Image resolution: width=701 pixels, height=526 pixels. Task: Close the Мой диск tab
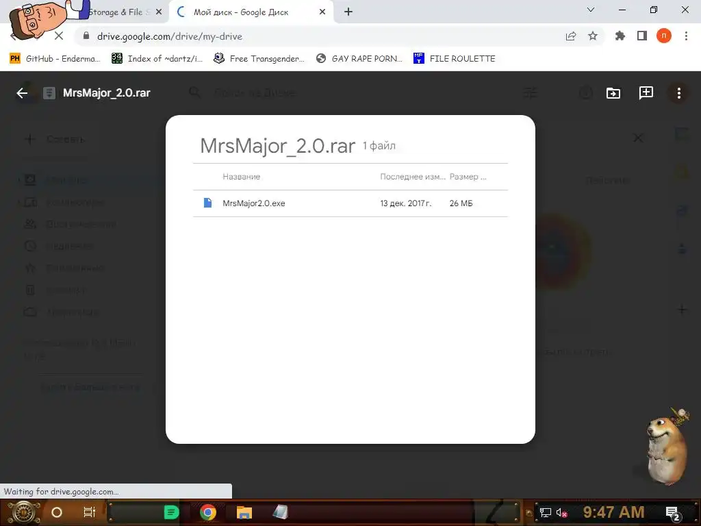(322, 12)
